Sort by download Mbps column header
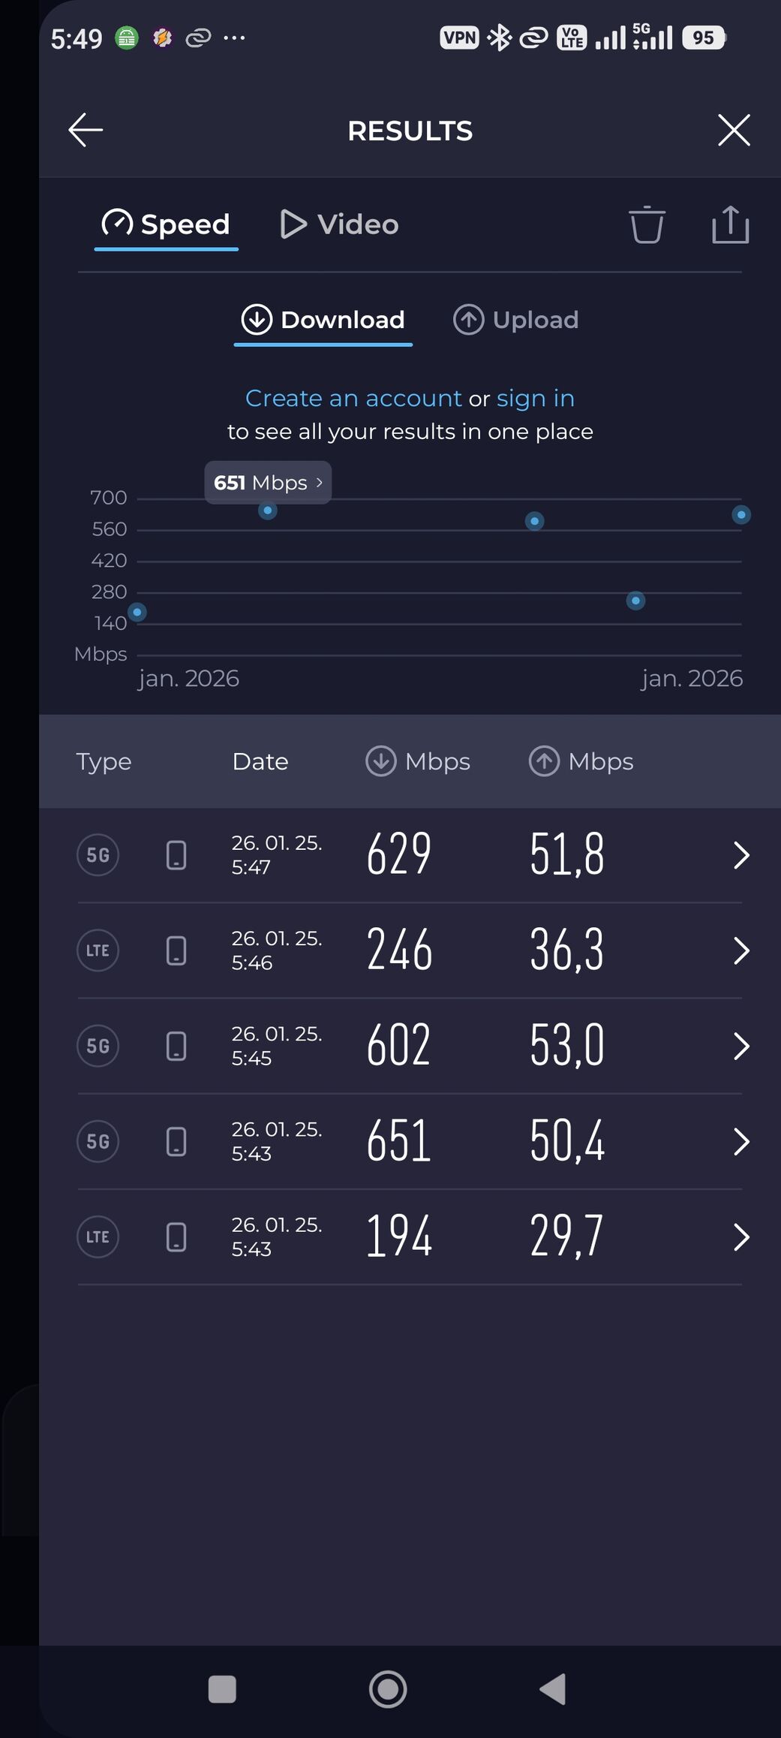Image resolution: width=781 pixels, height=1738 pixels. [418, 761]
